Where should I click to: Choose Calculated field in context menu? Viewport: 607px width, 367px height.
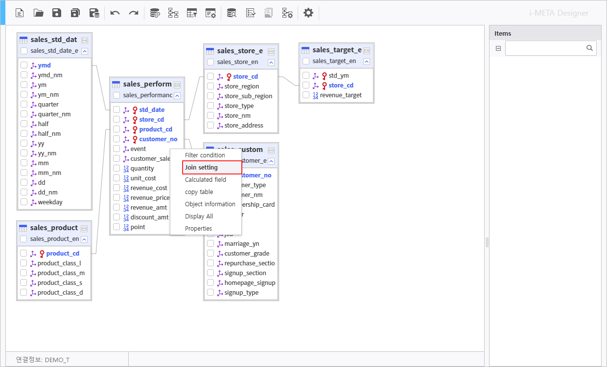coord(206,180)
